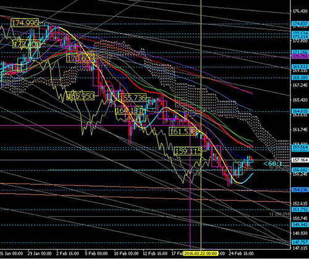The width and height of the screenshot is (309, 259).
Task: Click the 147.757 level tag on axis
Action: (300, 242)
